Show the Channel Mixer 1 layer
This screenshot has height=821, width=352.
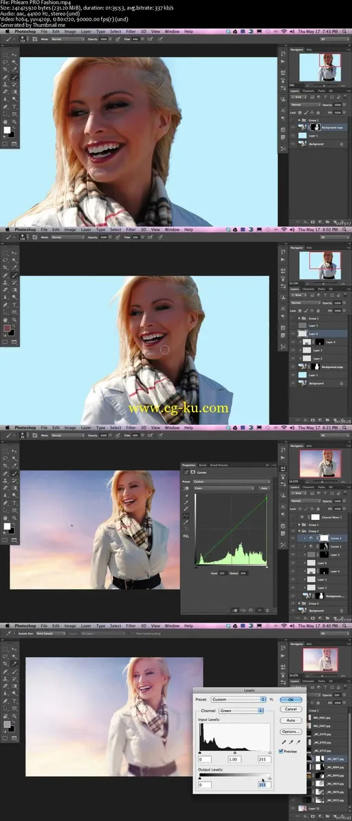tap(292, 517)
